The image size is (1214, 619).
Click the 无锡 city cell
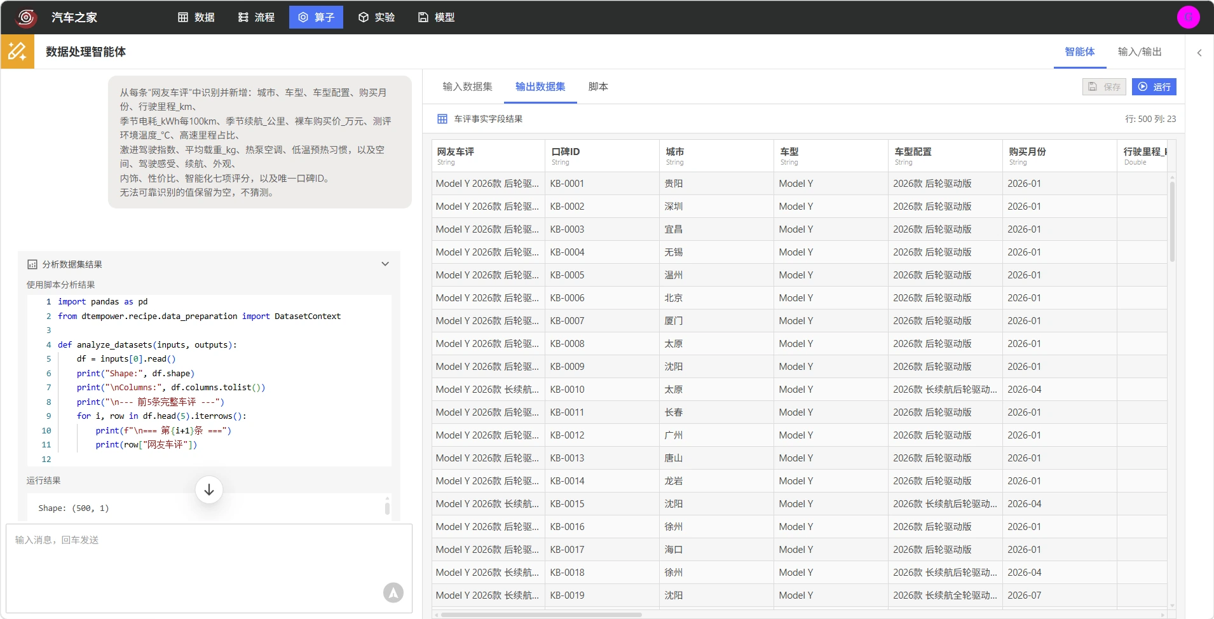[x=716, y=252]
